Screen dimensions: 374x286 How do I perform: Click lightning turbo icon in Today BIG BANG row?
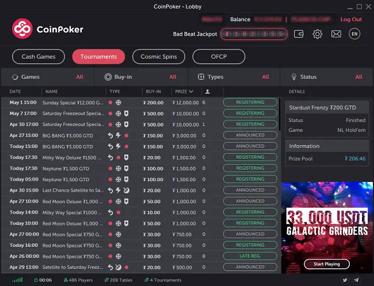point(119,146)
